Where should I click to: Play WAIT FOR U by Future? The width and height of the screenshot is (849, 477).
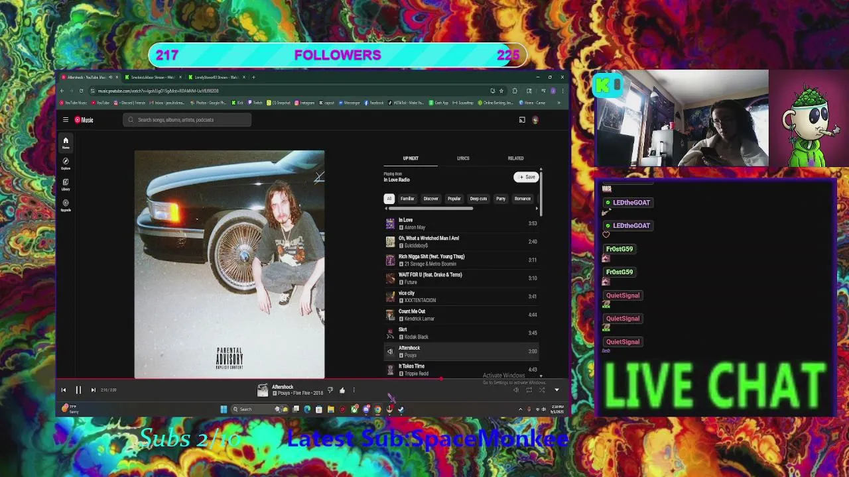462,278
